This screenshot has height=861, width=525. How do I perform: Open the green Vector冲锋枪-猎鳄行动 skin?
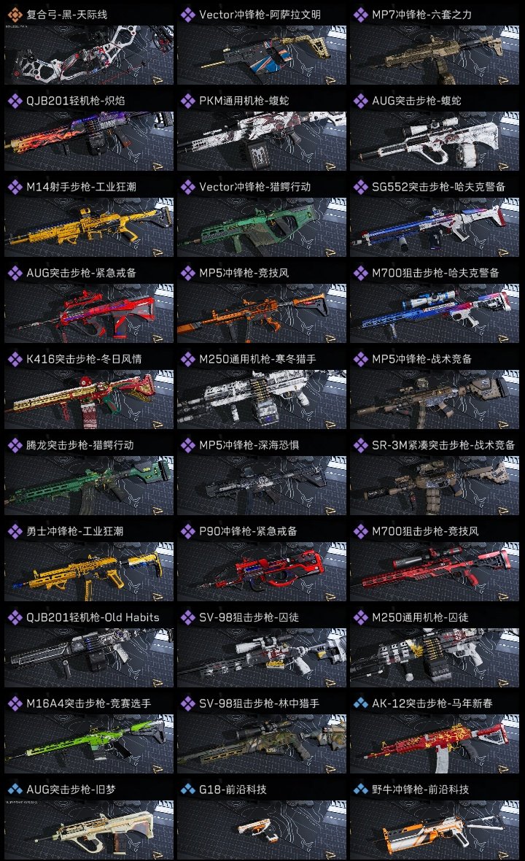(262, 228)
